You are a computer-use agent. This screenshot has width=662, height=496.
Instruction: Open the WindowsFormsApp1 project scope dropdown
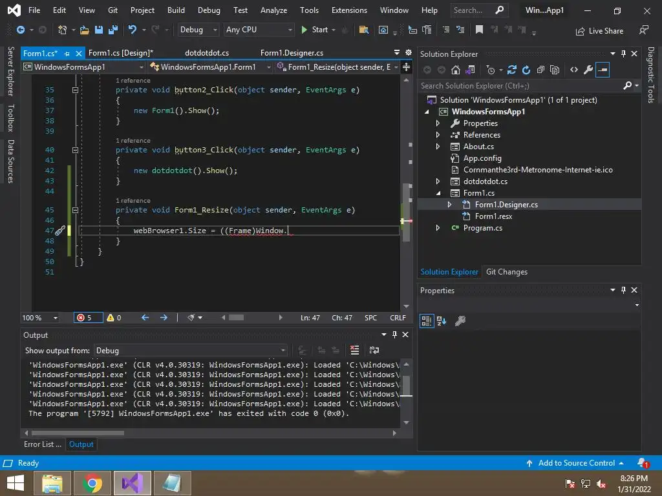click(x=83, y=67)
